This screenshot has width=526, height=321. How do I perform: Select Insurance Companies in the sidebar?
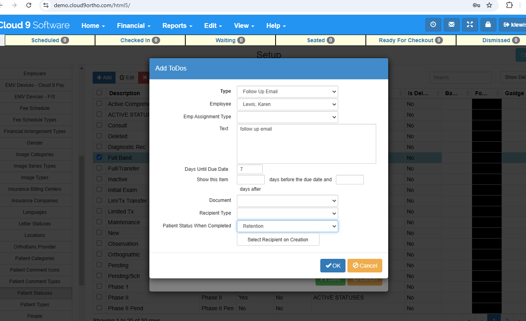click(x=35, y=201)
